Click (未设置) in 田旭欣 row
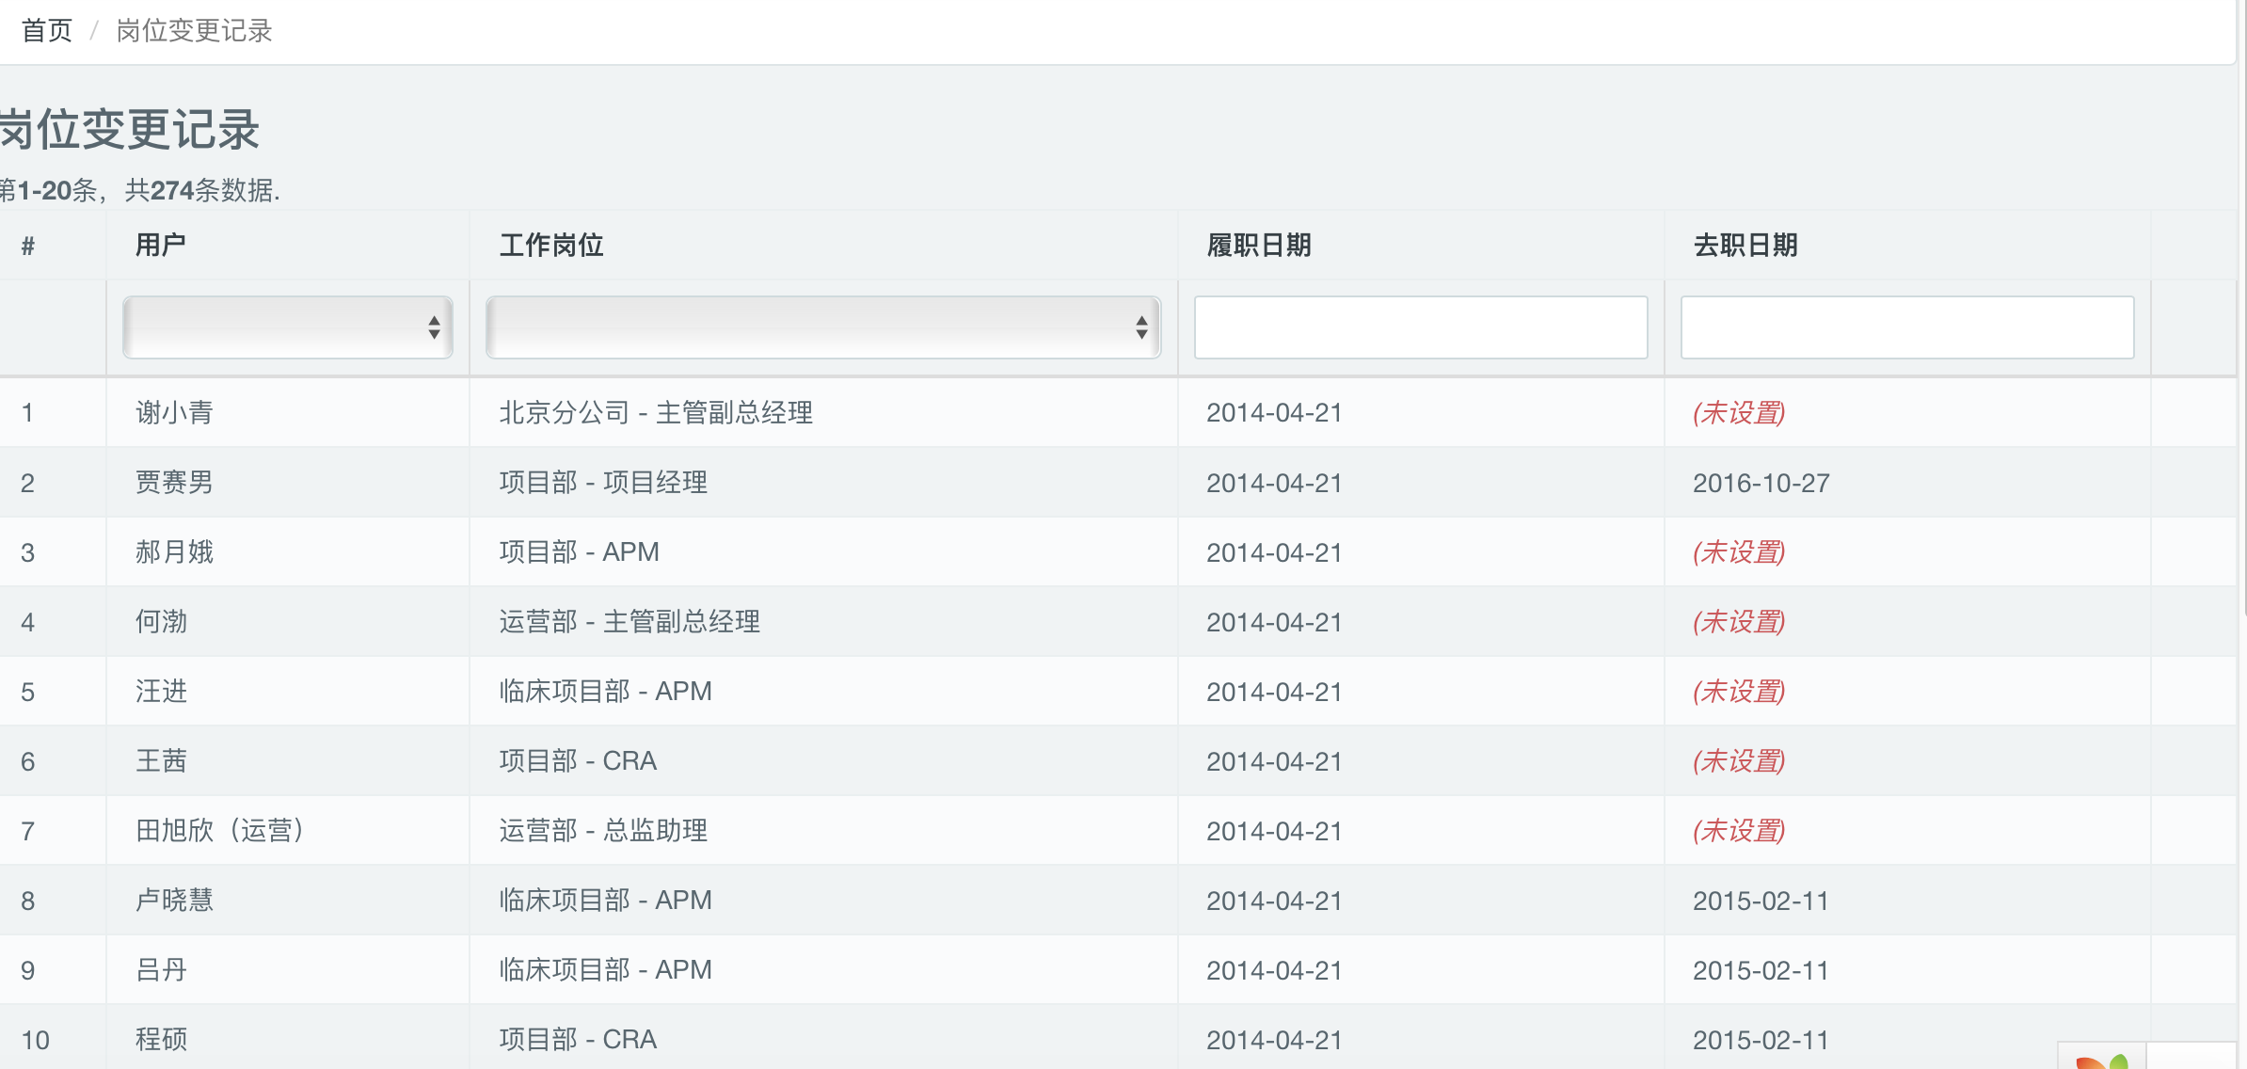This screenshot has width=2247, height=1069. click(x=1739, y=830)
